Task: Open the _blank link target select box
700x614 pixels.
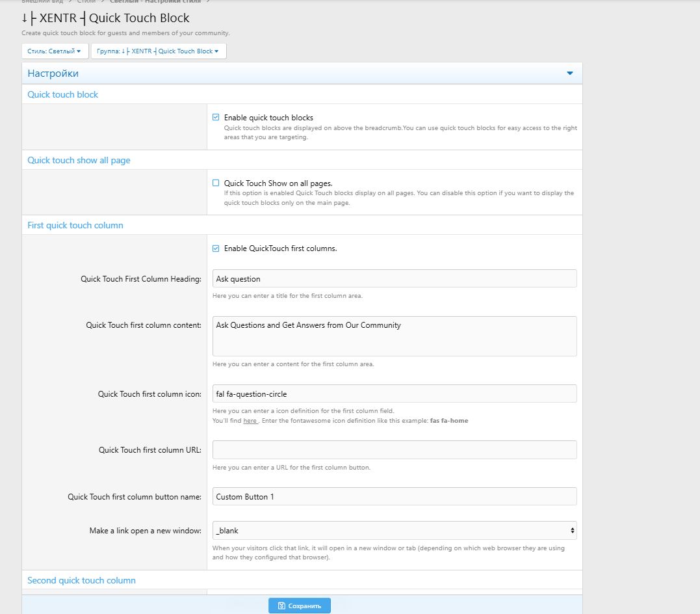Action: click(394, 531)
